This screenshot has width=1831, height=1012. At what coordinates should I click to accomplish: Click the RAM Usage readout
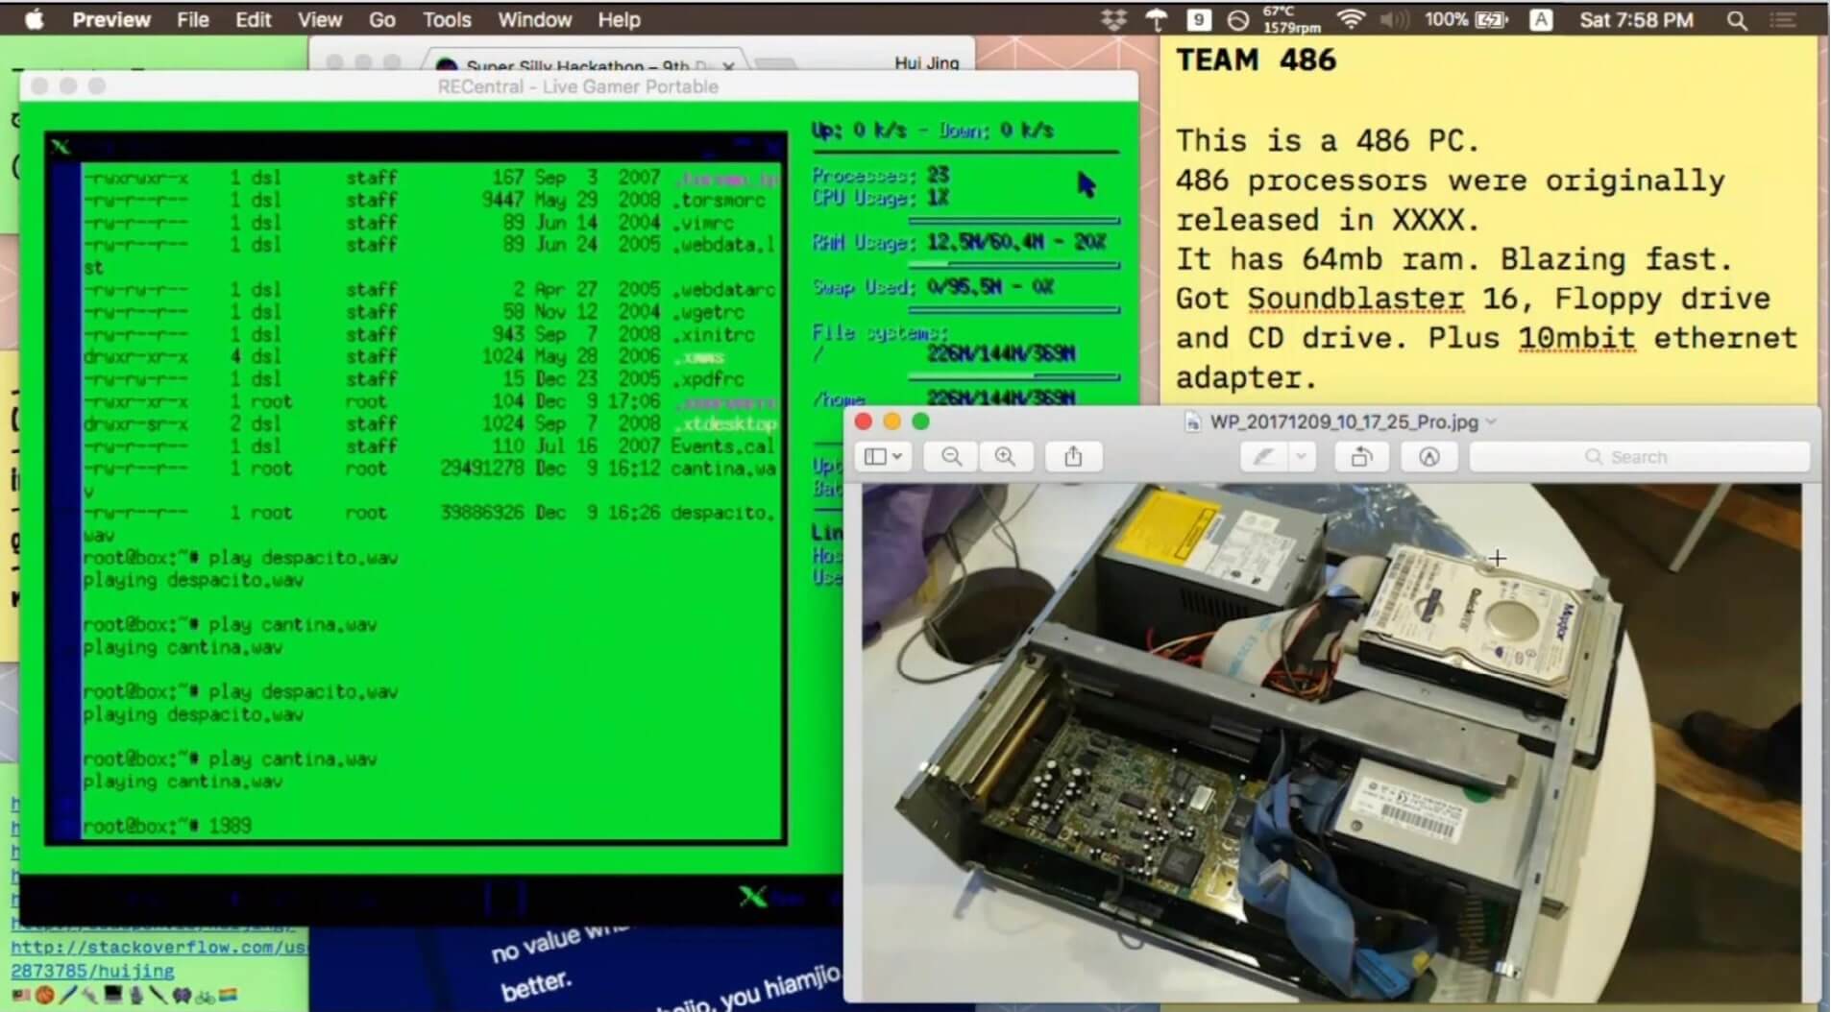point(959,242)
